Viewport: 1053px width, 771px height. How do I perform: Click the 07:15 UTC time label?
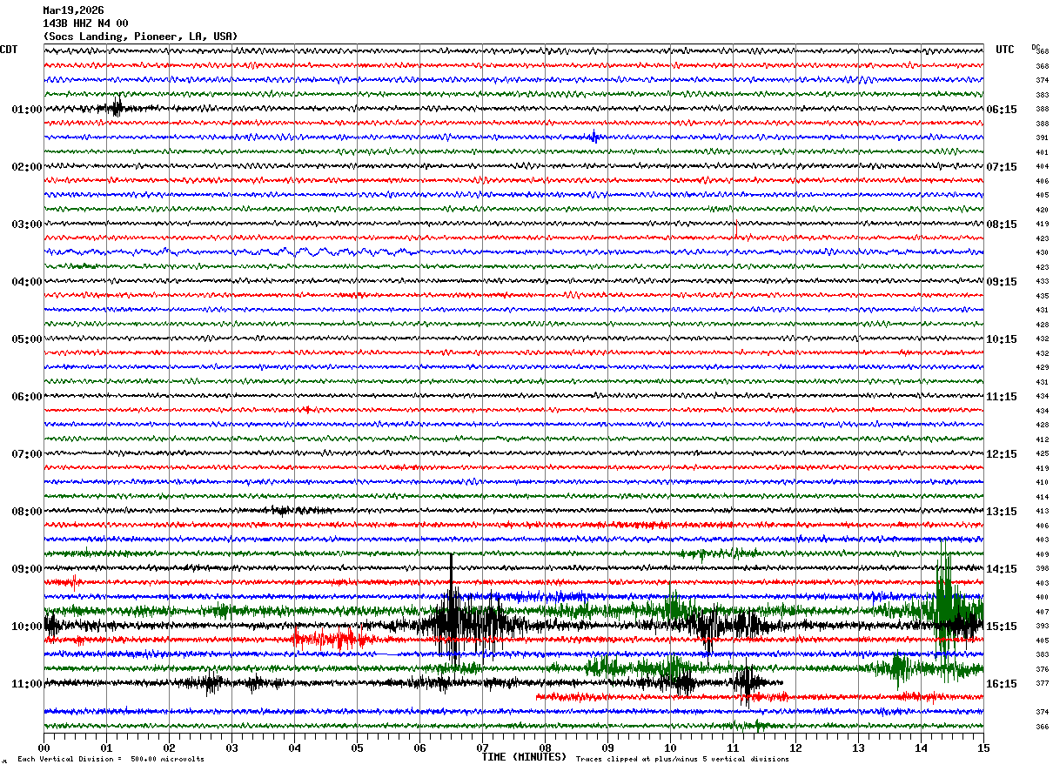pos(1002,167)
